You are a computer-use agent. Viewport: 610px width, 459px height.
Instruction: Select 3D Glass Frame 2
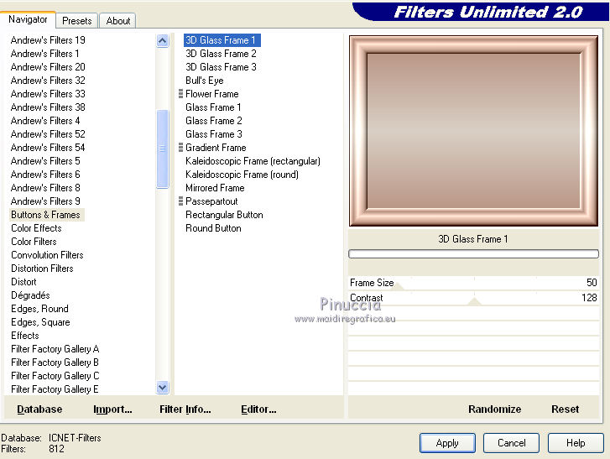tap(221, 54)
